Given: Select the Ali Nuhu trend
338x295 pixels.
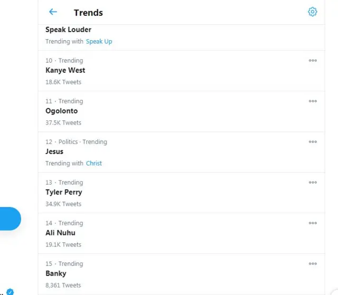Looking at the screenshot, I should coord(61,233).
